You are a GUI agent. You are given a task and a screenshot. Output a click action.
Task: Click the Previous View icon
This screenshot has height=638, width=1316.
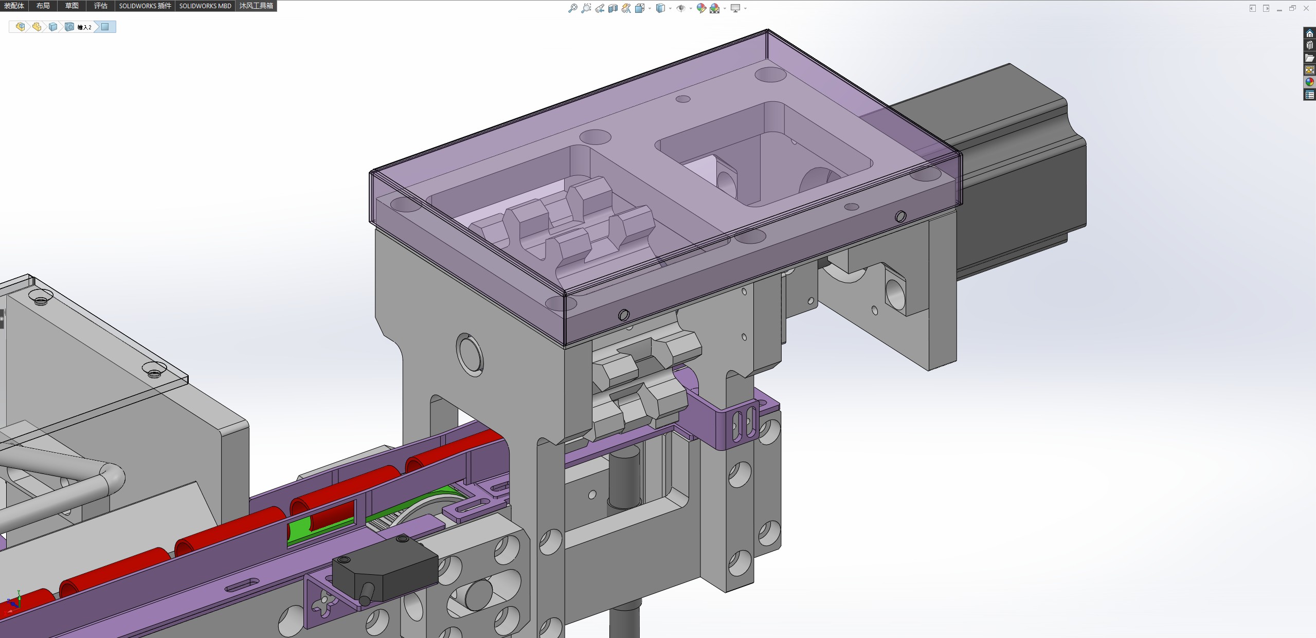click(600, 8)
